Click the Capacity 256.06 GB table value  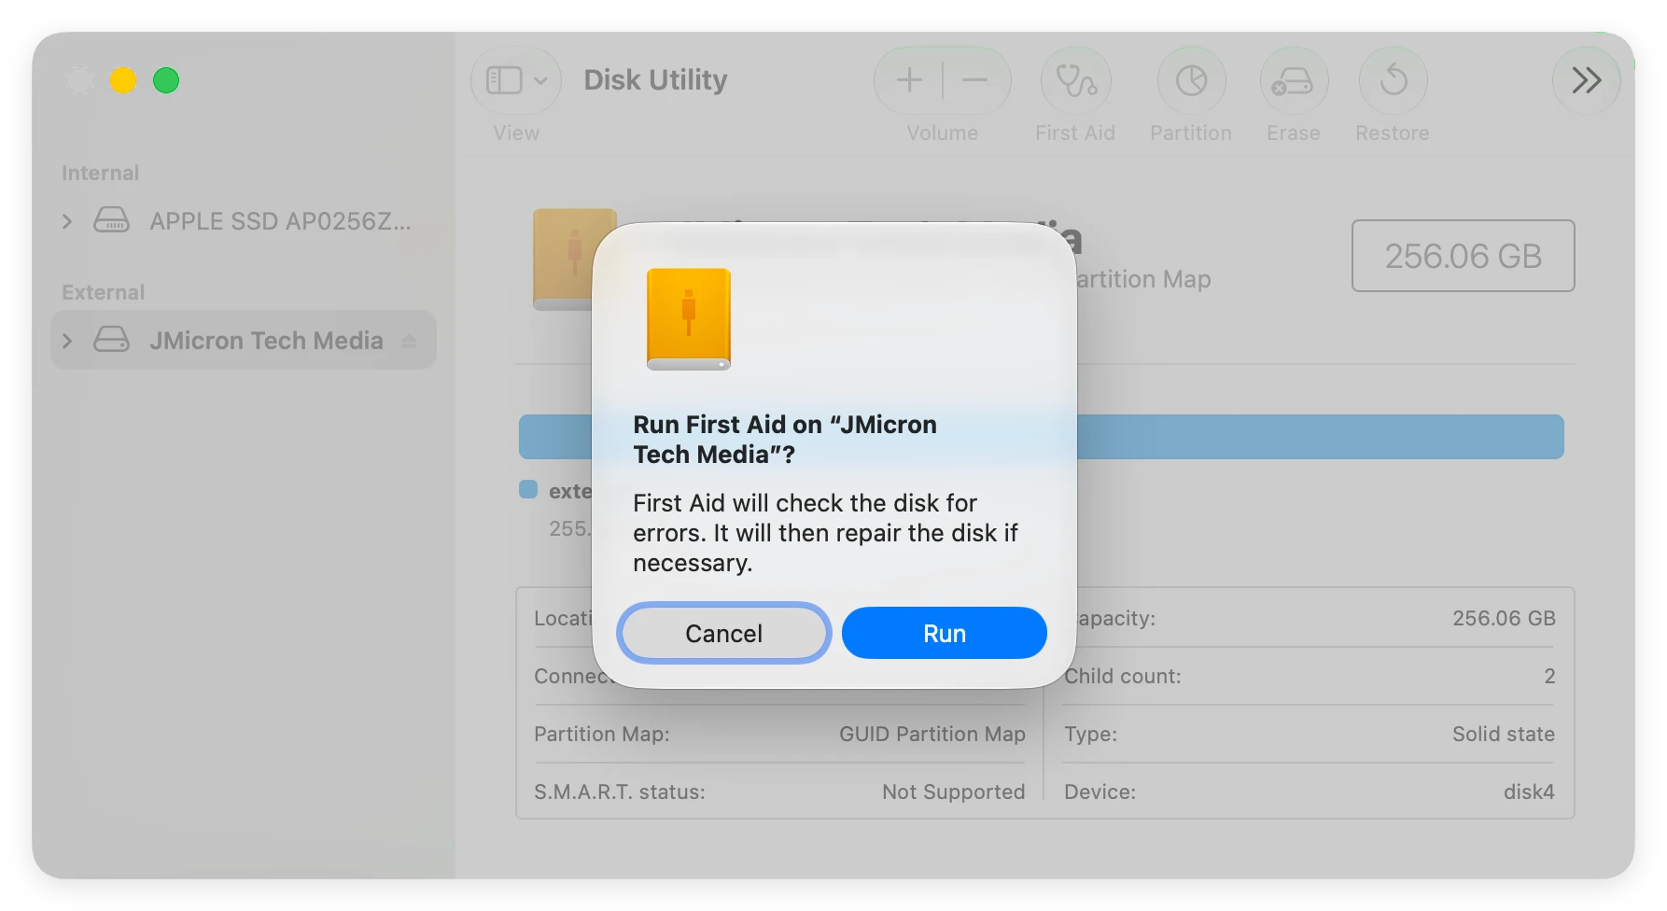[x=1504, y=618]
